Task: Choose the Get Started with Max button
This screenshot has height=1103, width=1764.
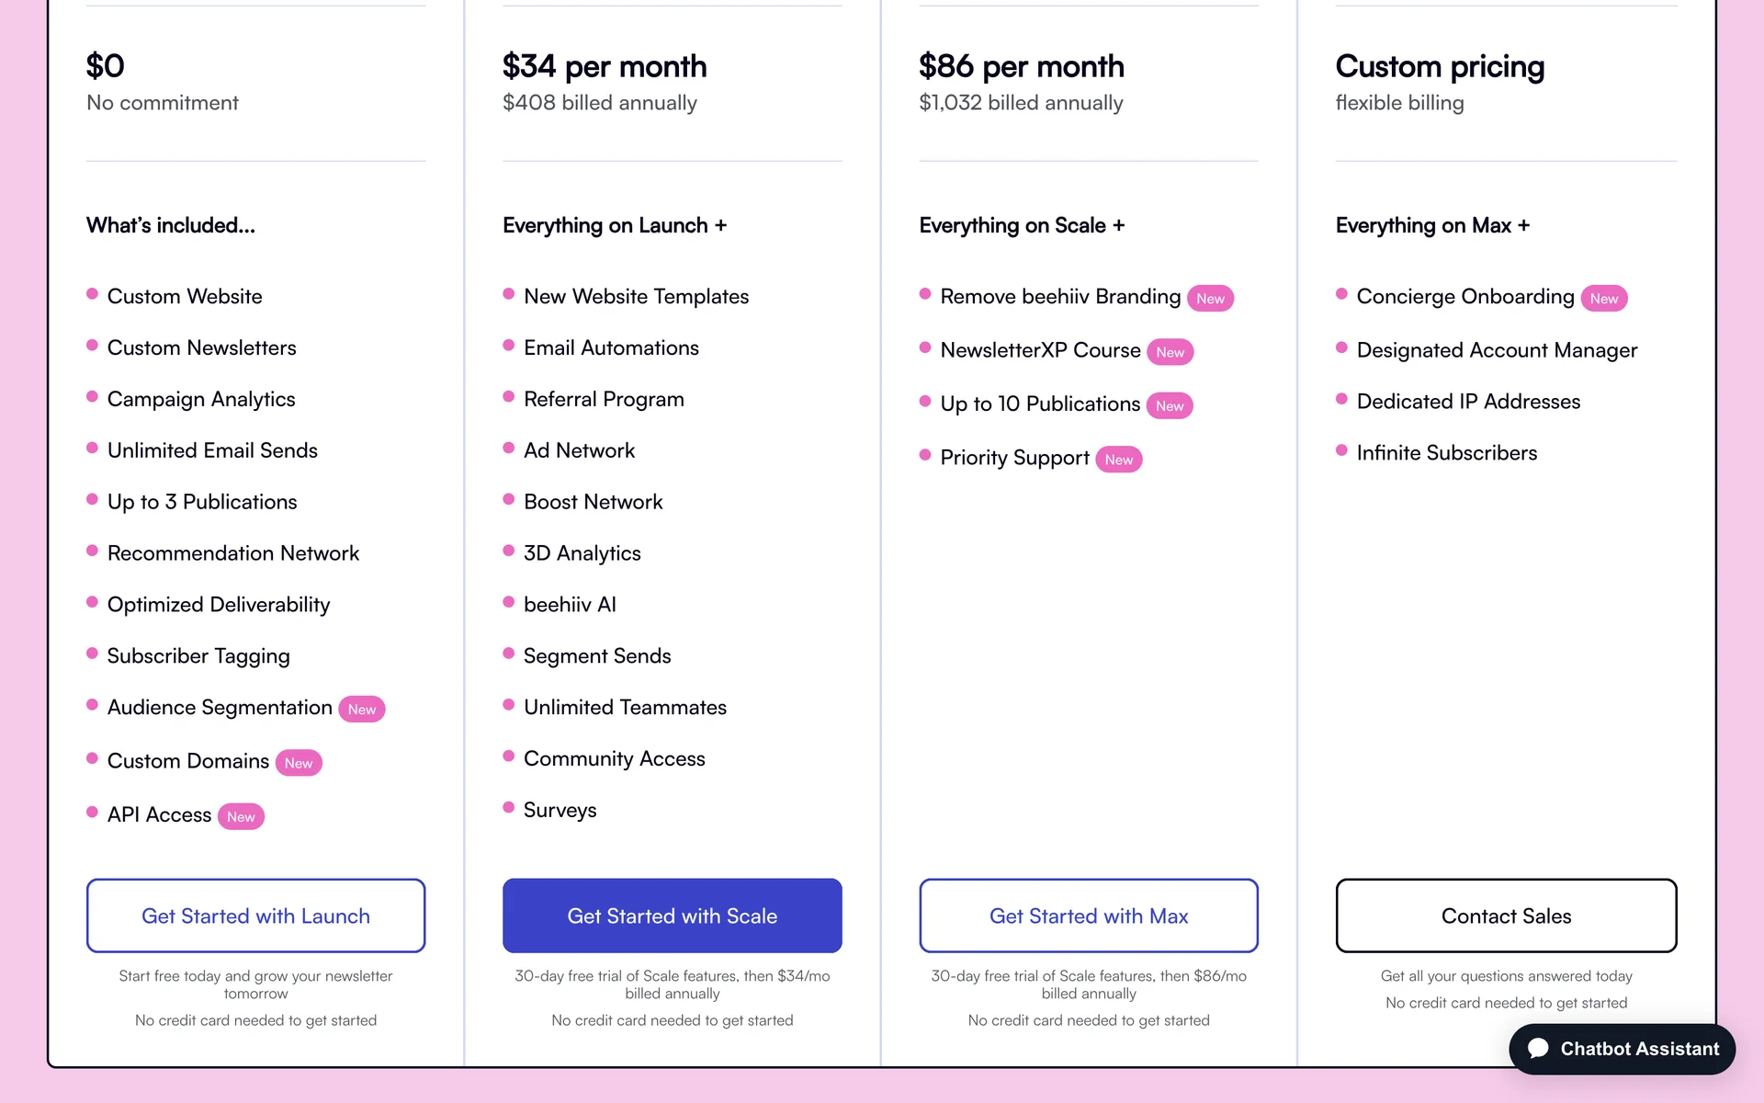Action: pyautogui.click(x=1089, y=915)
